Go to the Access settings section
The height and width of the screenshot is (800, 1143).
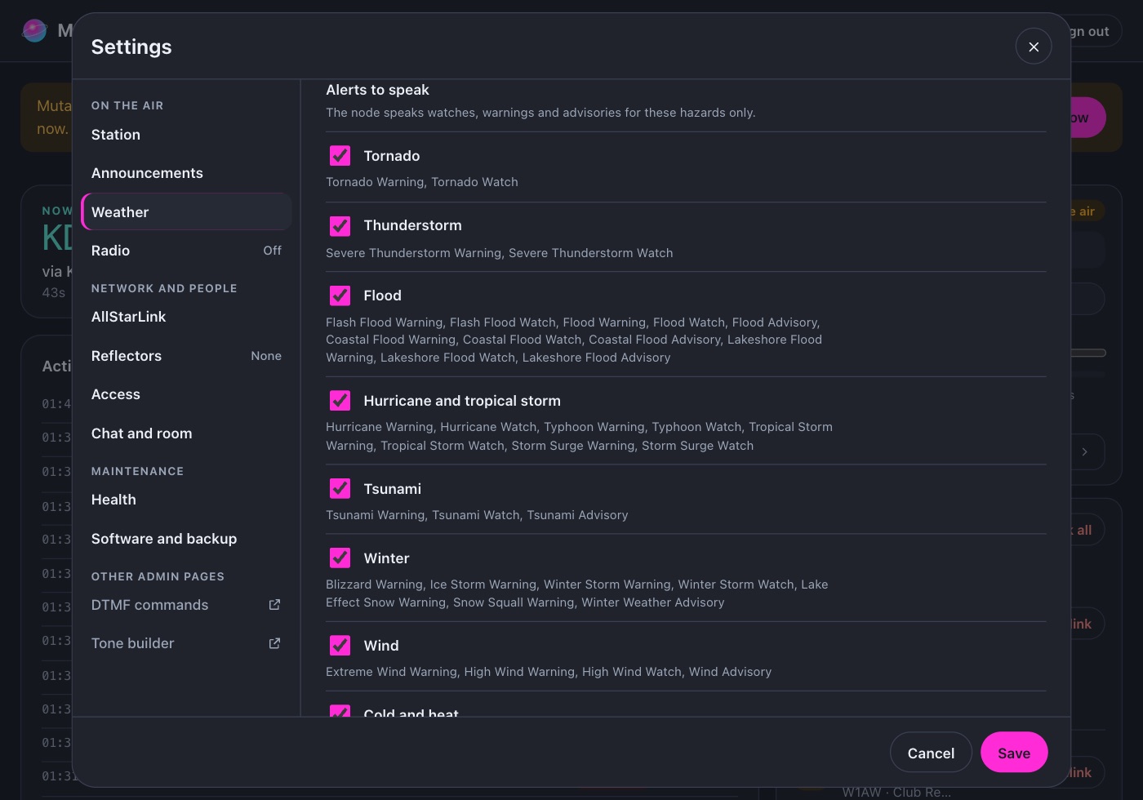(186, 394)
